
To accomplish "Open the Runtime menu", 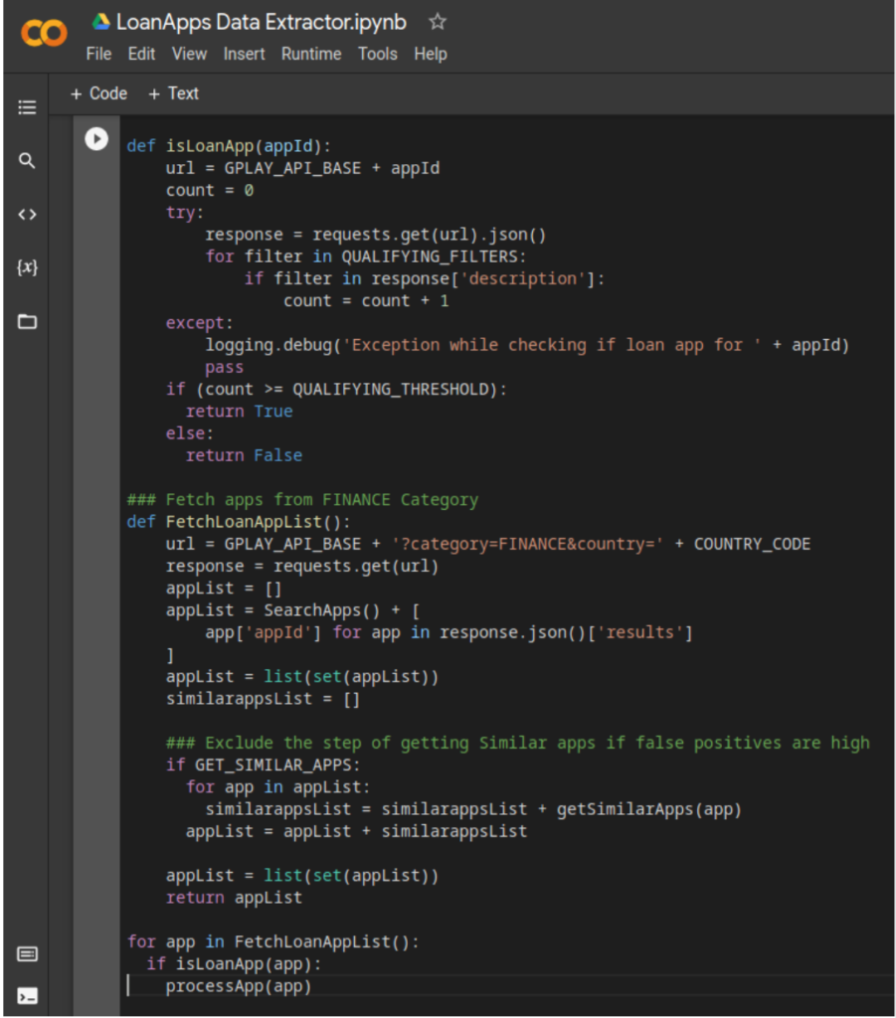I will click(311, 54).
